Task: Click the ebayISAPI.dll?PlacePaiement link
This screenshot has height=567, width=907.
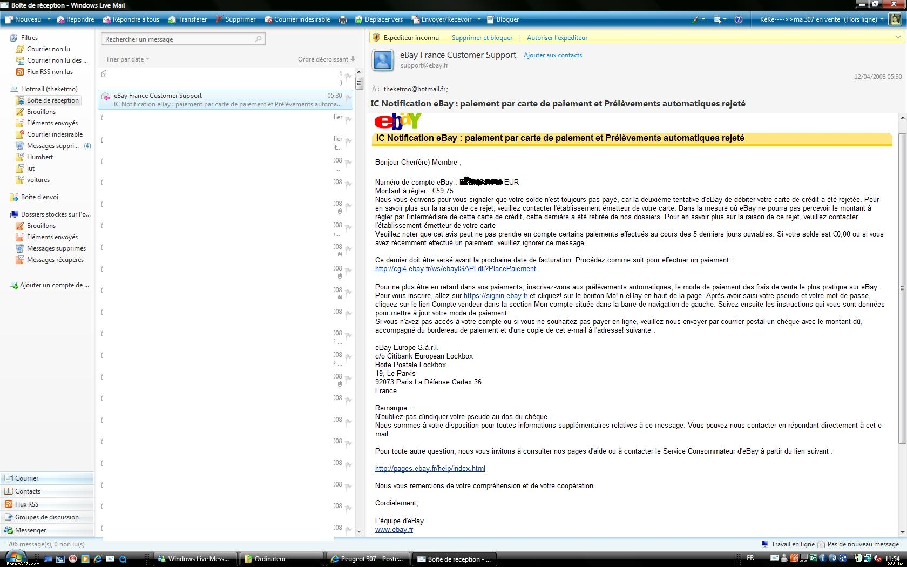Action: [x=456, y=269]
